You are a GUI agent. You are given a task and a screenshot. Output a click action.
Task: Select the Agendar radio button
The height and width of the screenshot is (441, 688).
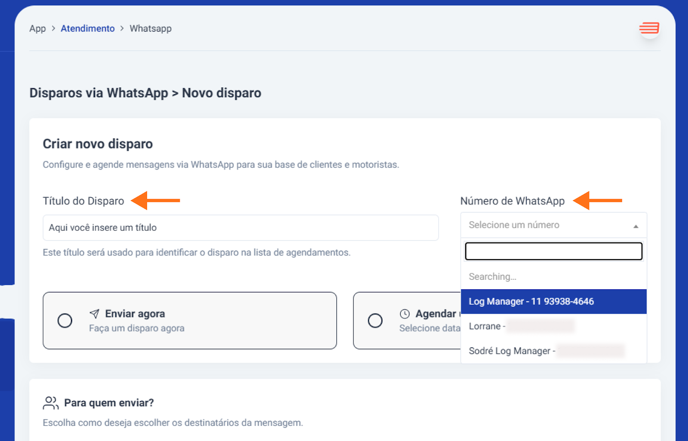[x=375, y=321]
